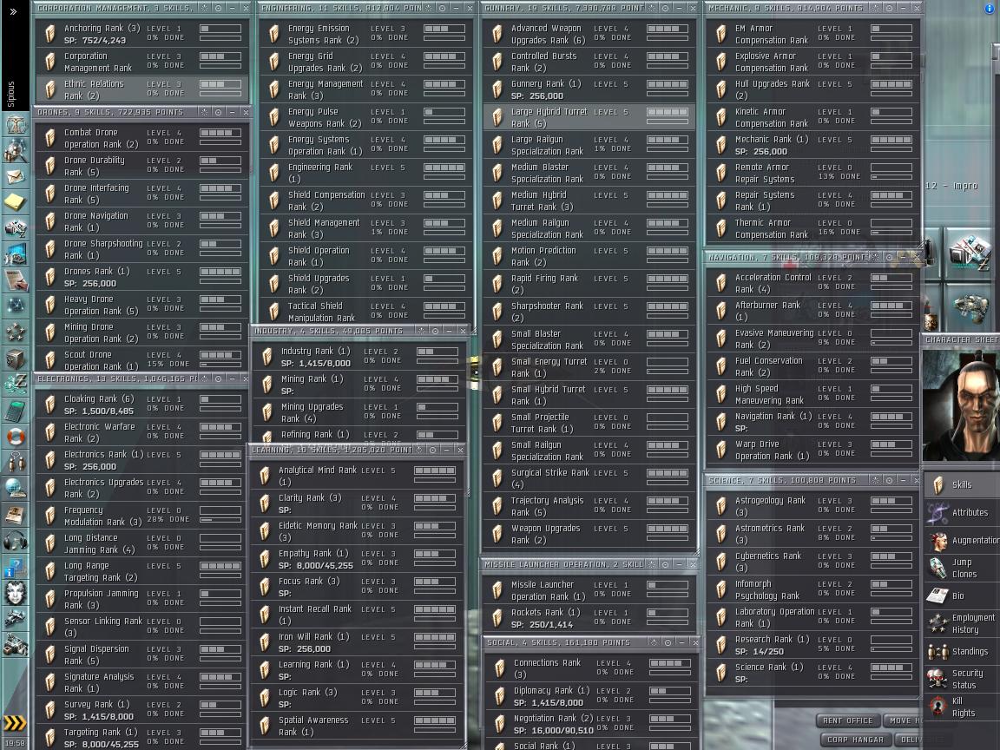Open the Standings tab

(x=962, y=652)
